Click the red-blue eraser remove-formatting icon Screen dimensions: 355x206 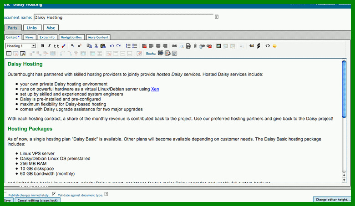click(64, 46)
